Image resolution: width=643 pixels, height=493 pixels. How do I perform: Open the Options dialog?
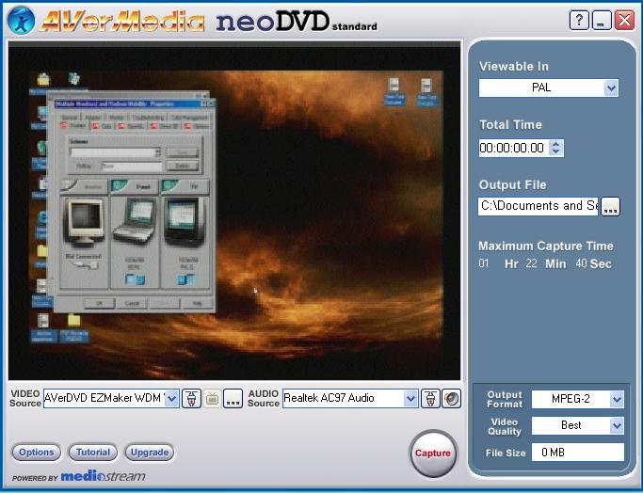[x=36, y=453]
